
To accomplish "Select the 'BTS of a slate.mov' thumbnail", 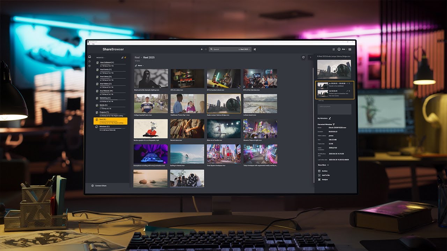I will (x=187, y=78).
